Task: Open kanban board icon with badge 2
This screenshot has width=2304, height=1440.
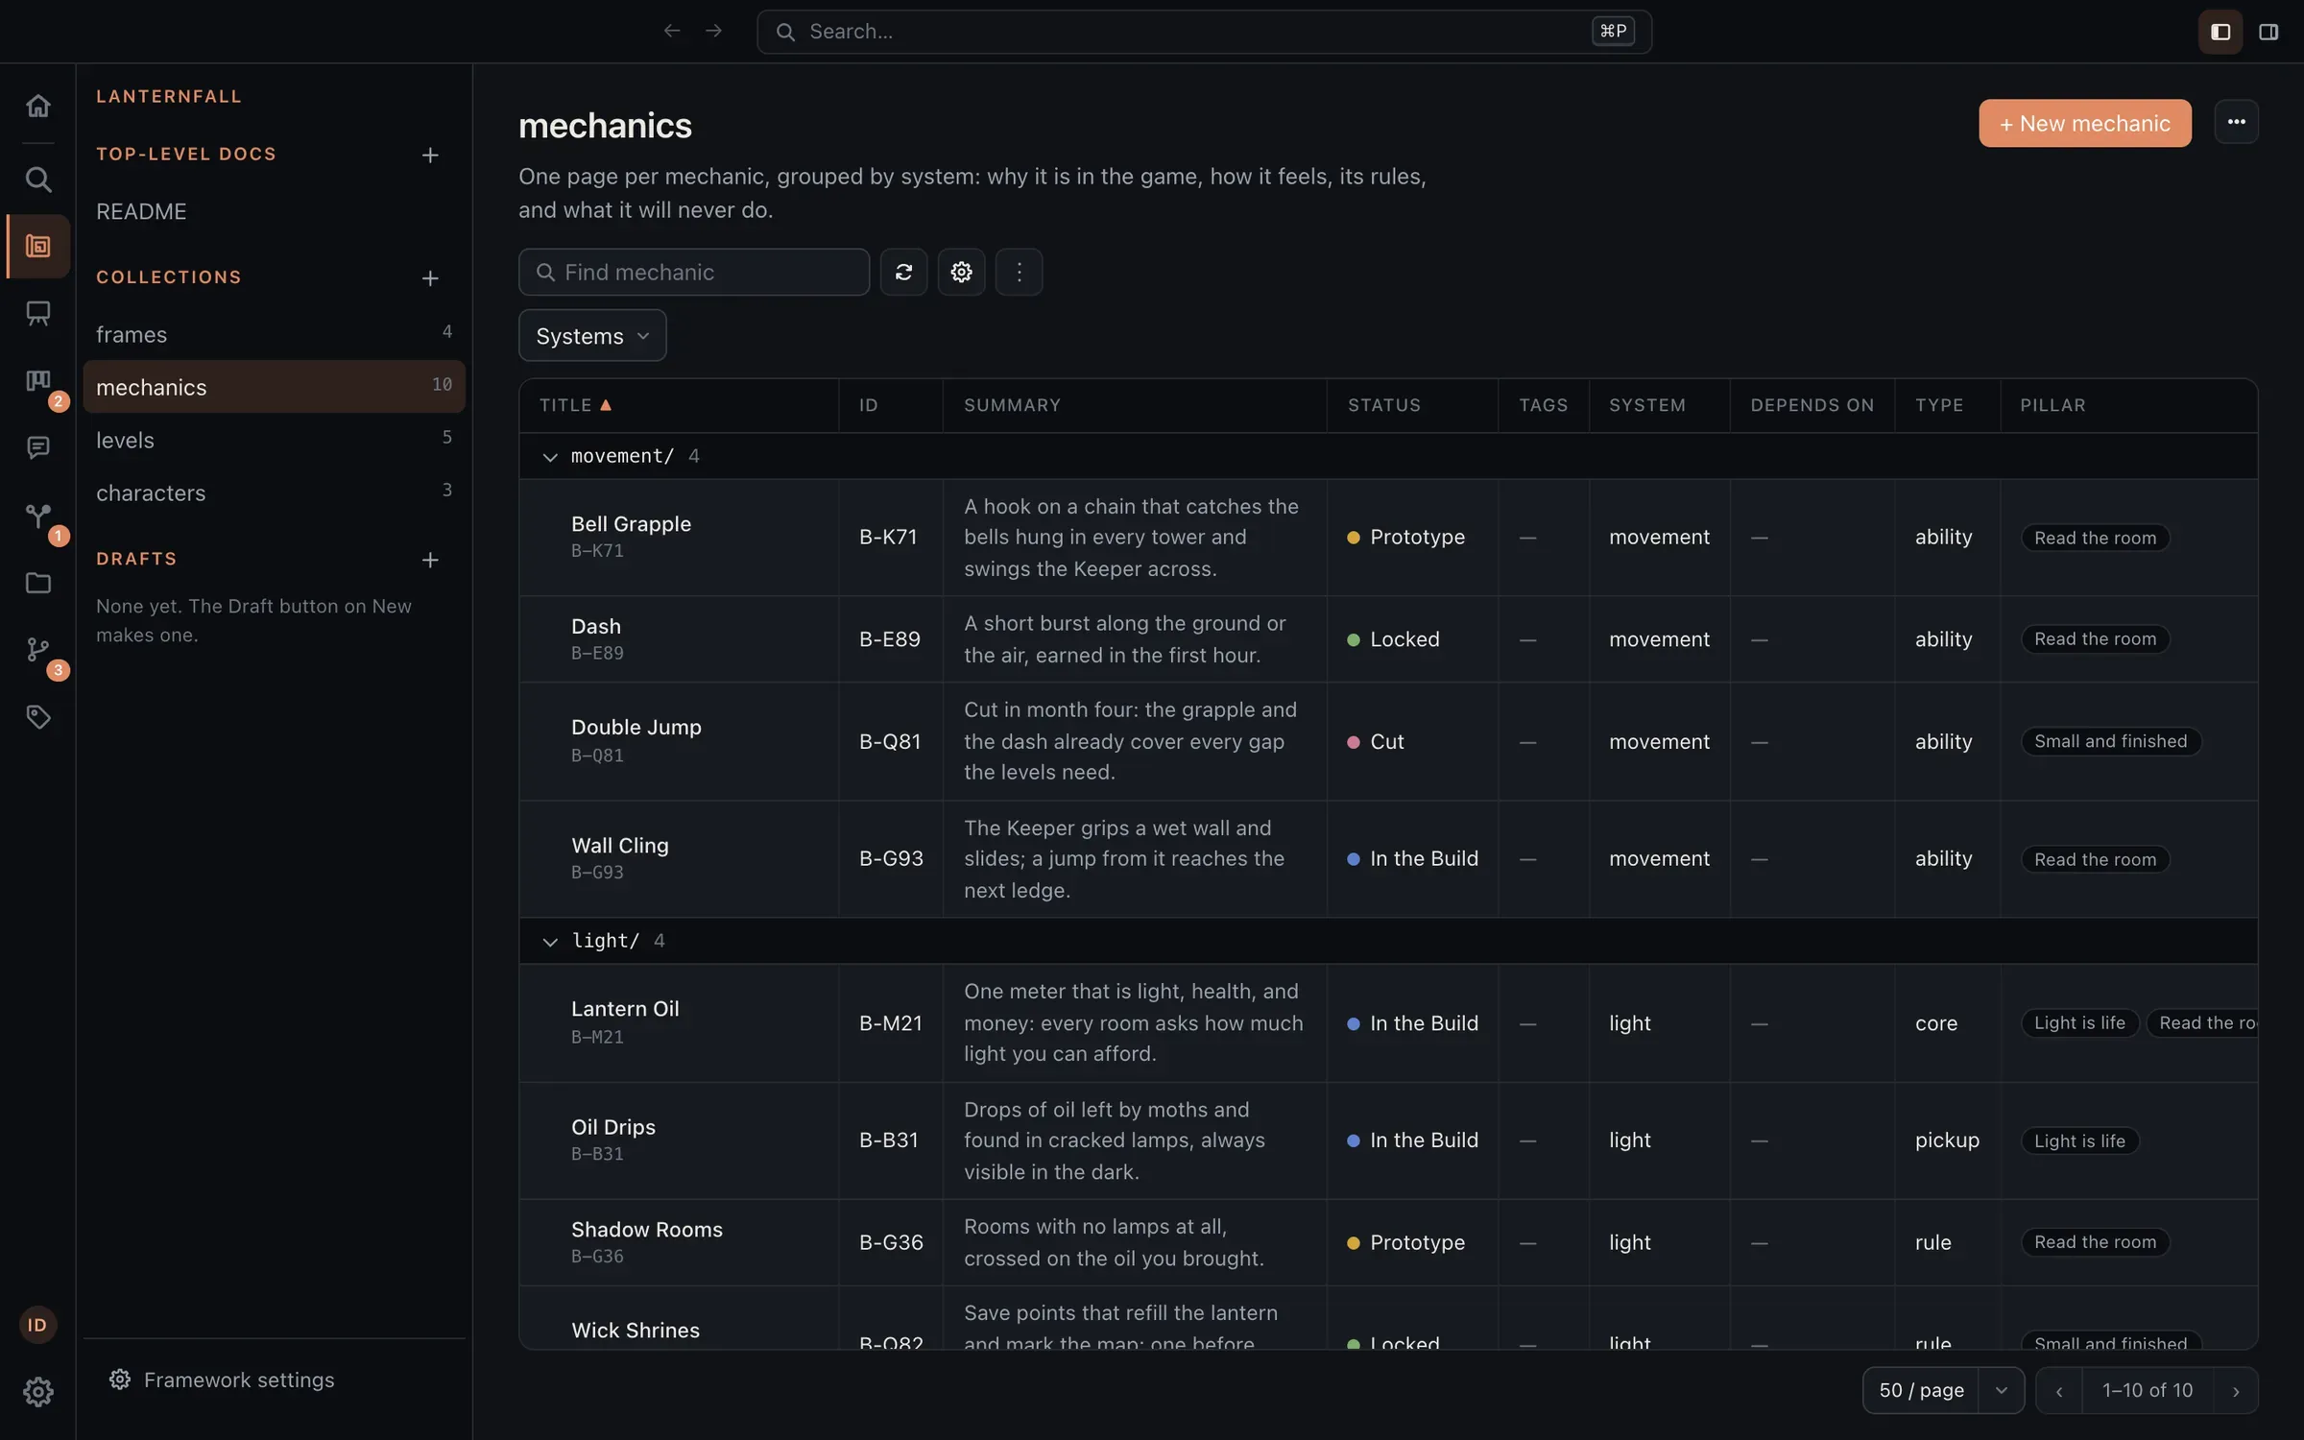Action: (38, 381)
